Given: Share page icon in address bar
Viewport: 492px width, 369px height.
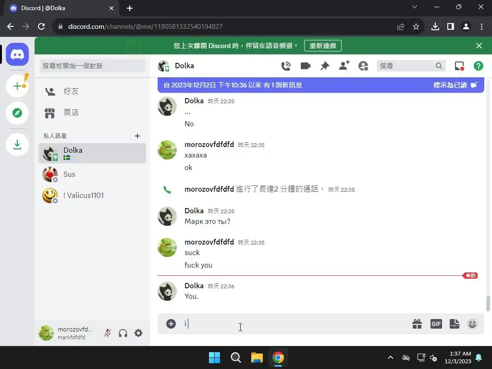Looking at the screenshot, I should pos(401,27).
